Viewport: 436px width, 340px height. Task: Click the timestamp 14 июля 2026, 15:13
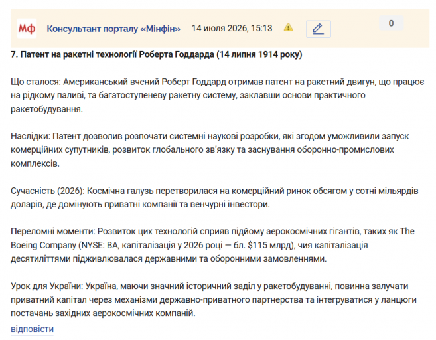point(232,28)
